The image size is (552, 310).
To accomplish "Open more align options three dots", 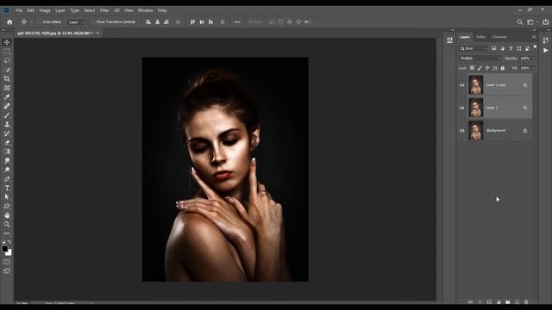I will (237, 22).
